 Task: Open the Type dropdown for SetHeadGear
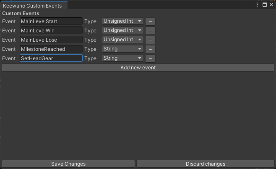click(122, 58)
